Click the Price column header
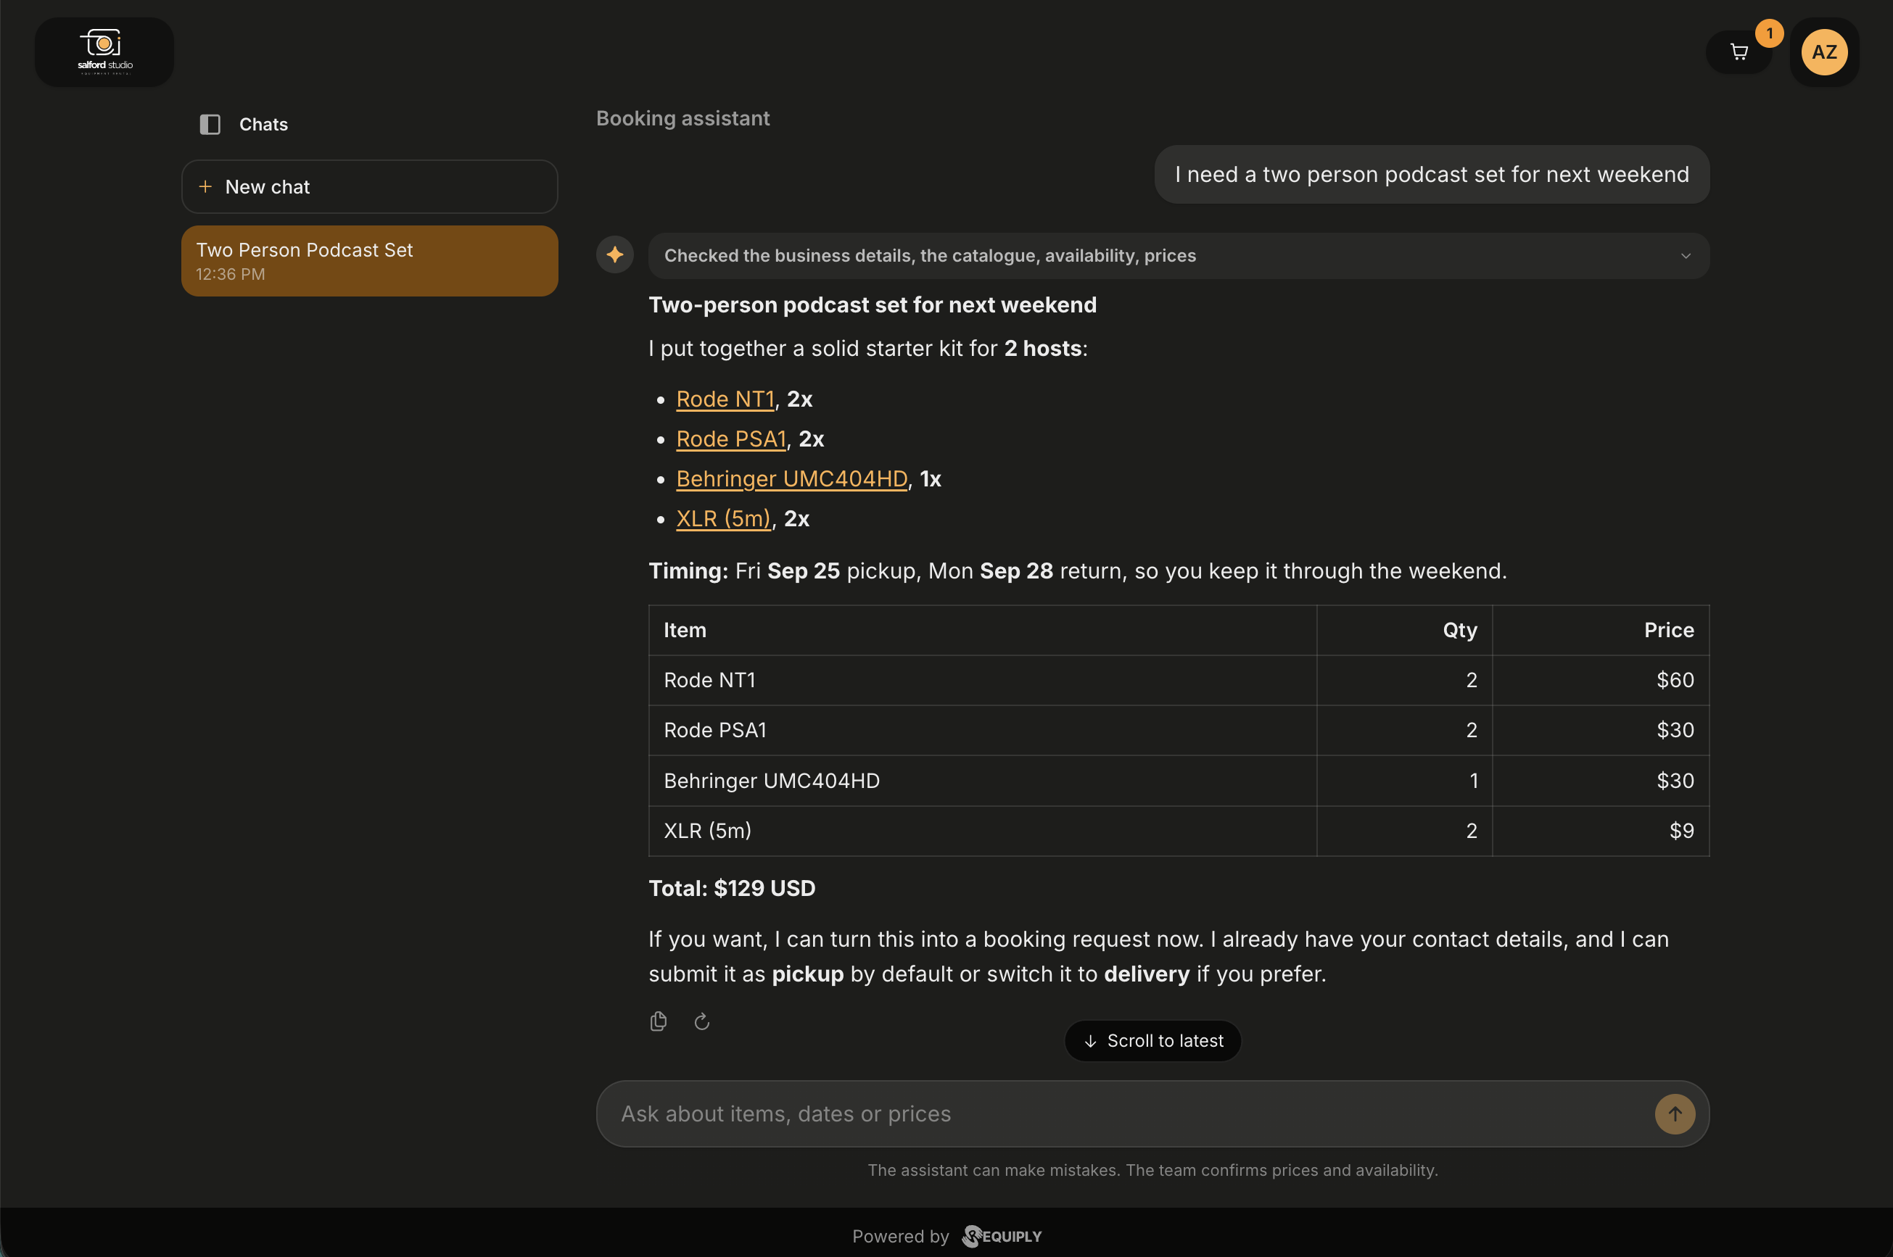 [1600, 630]
